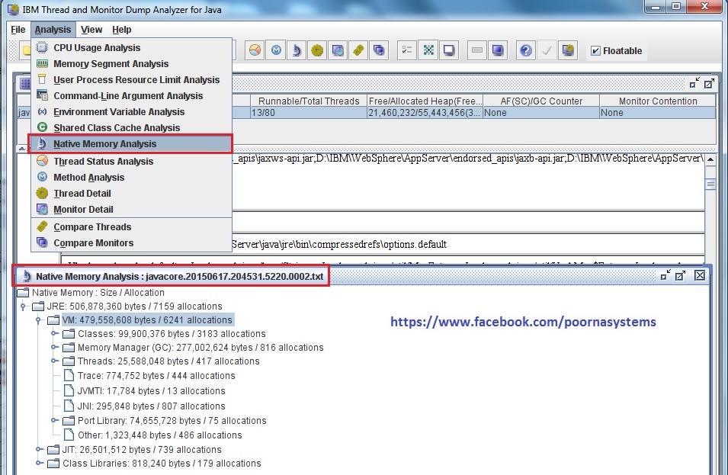Image resolution: width=728 pixels, height=475 pixels.
Task: Click the gray checkmark toolbar icon
Action: coord(547,50)
